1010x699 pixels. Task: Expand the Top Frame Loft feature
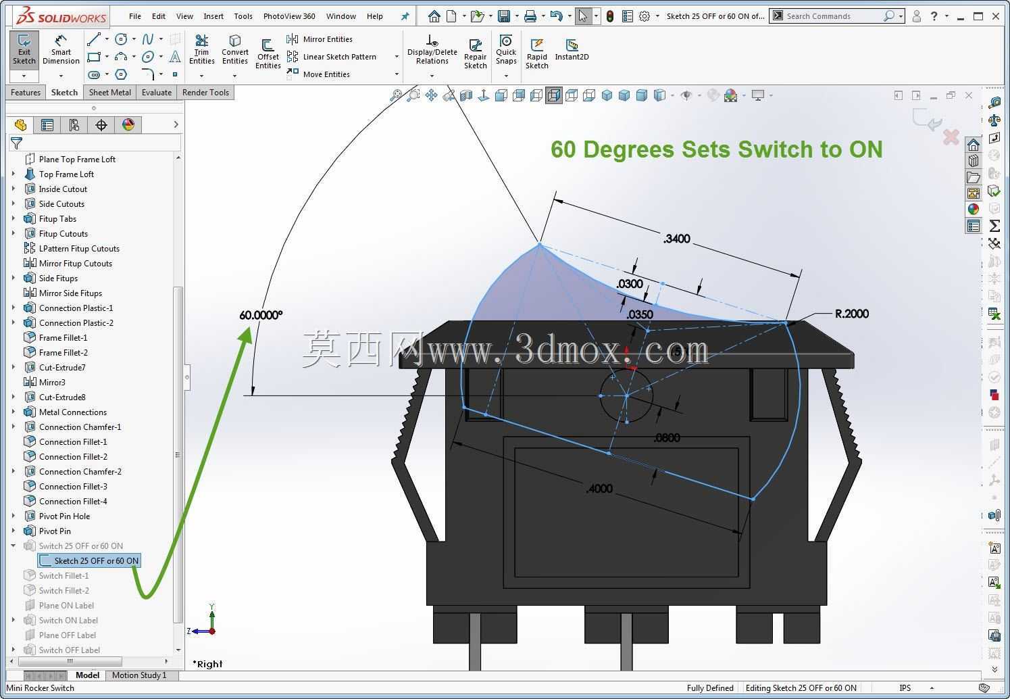click(14, 174)
